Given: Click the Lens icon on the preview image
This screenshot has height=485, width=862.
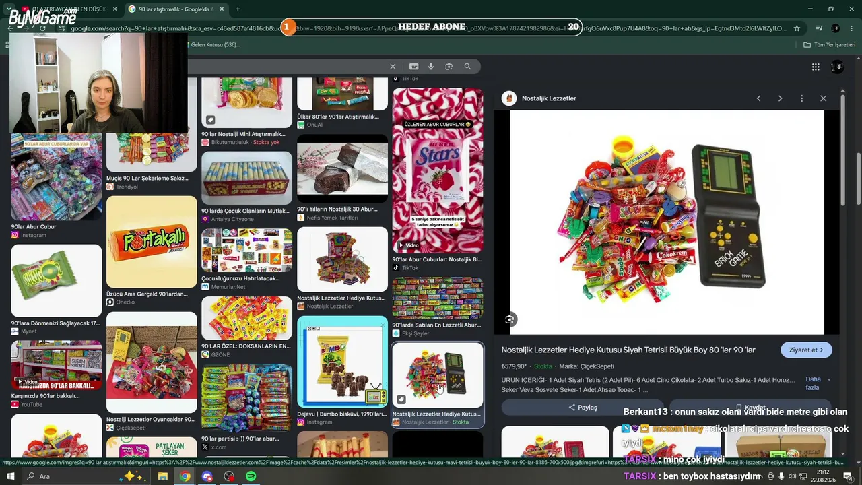Looking at the screenshot, I should [x=510, y=319].
